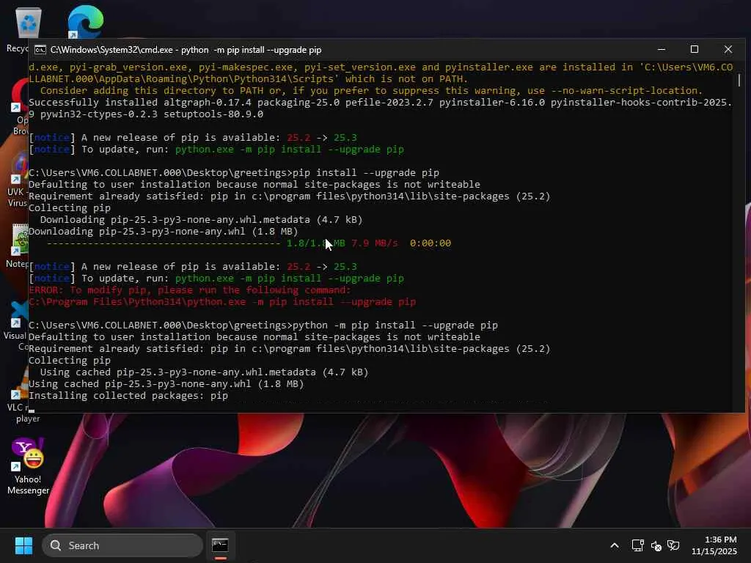Show hidden system tray icons

coord(615,545)
